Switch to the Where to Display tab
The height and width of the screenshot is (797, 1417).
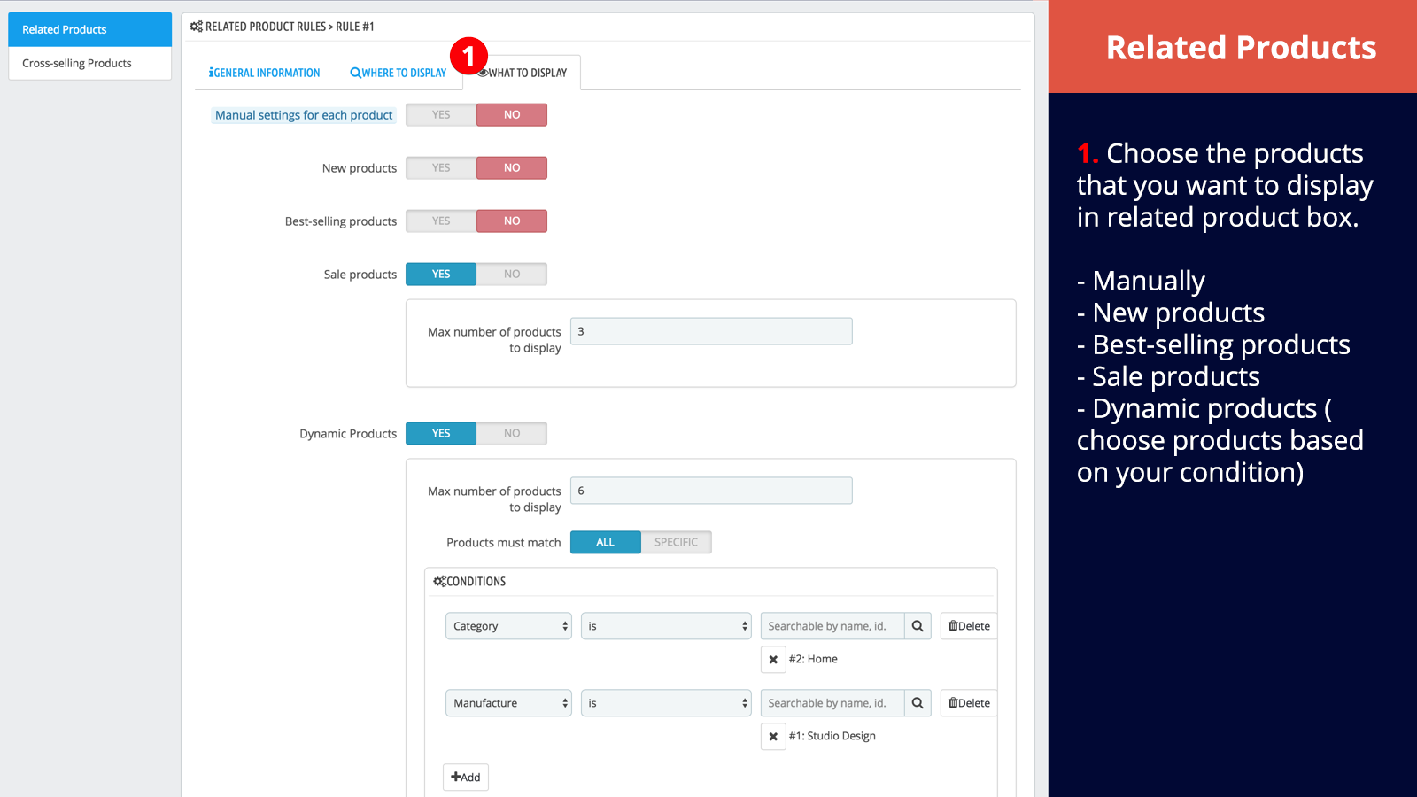click(399, 73)
